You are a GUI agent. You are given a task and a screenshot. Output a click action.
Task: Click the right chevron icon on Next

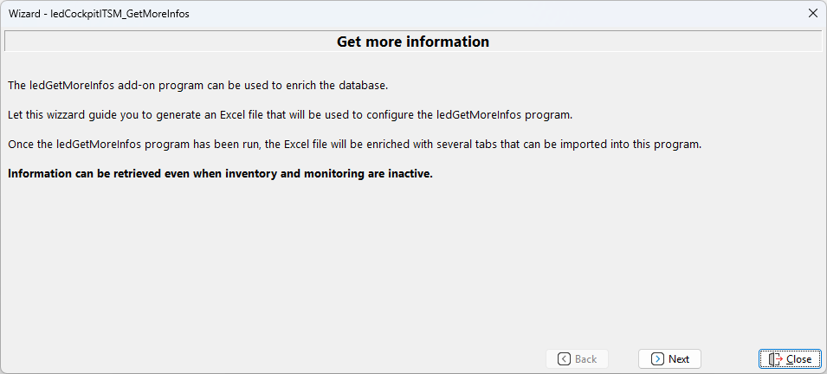[657, 358]
